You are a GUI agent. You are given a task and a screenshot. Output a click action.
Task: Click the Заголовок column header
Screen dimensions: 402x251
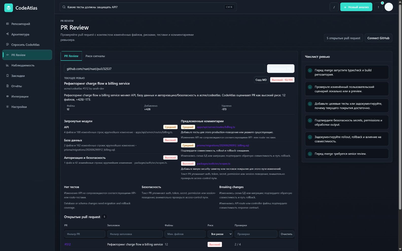(x=114, y=225)
